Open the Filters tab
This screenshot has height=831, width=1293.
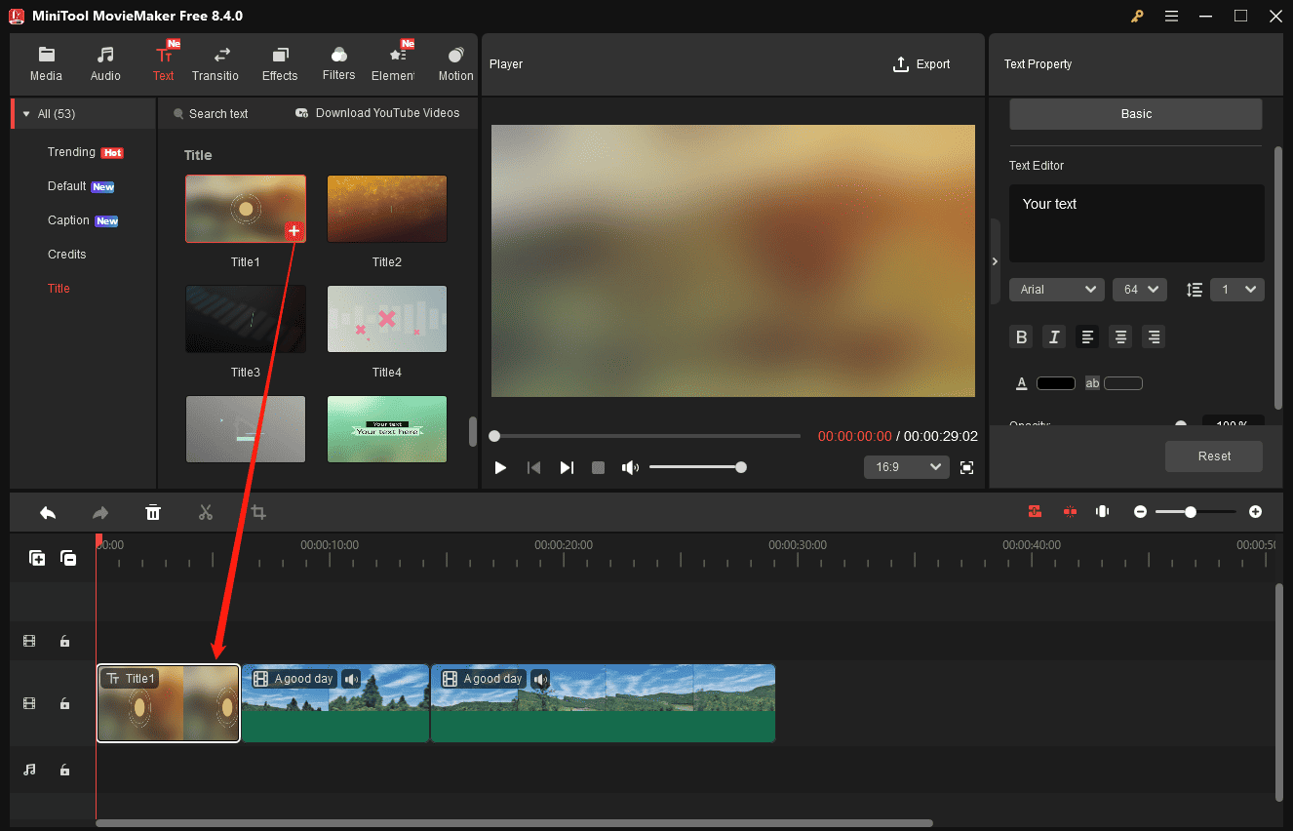coord(338,64)
